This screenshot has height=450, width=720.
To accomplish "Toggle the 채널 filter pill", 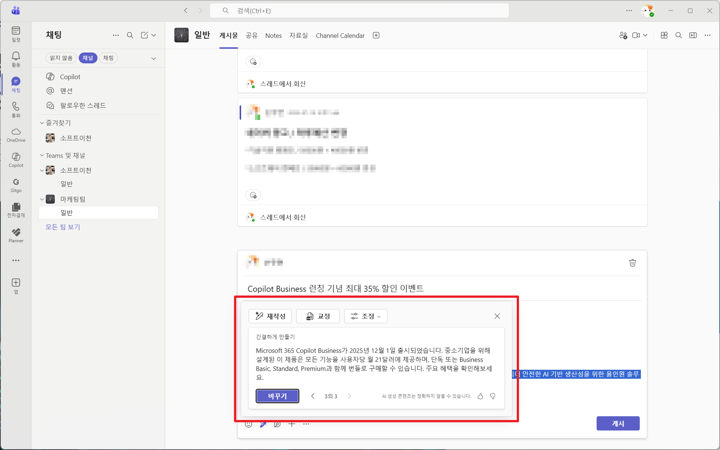I will point(88,58).
